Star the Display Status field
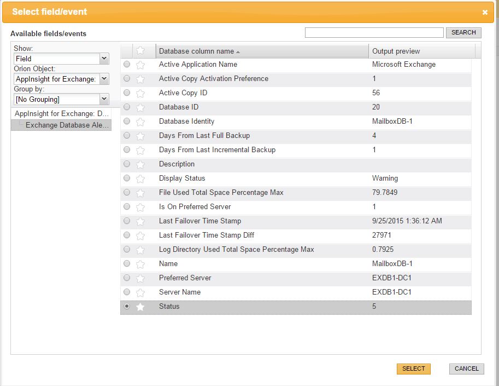Viewport: 499px width, 386px height. coord(140,178)
